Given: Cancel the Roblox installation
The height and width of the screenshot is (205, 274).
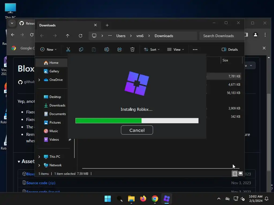Looking at the screenshot, I should [137, 130].
